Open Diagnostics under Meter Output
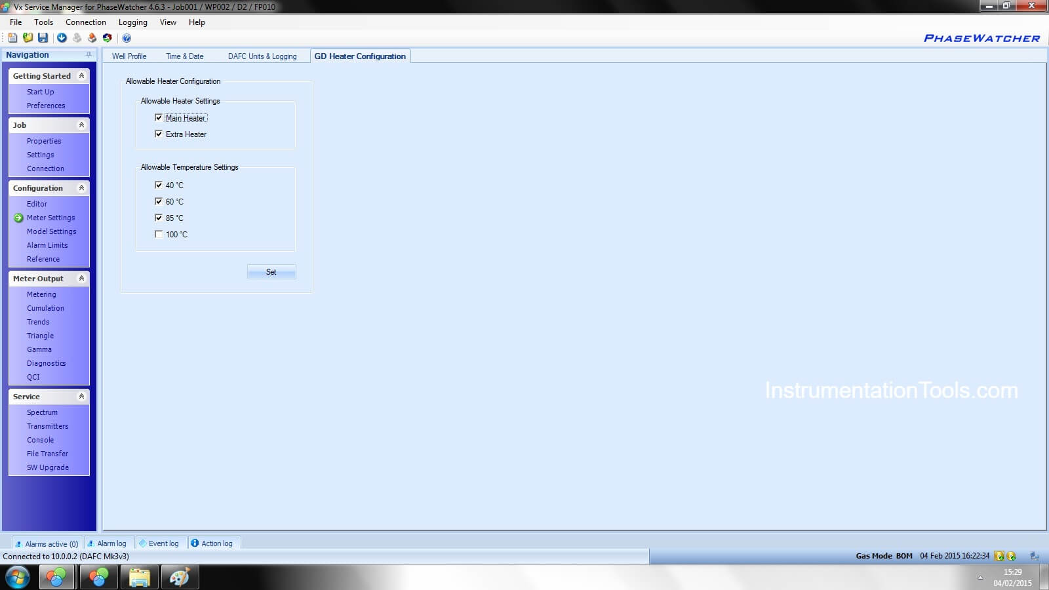Viewport: 1049px width, 590px height. (46, 363)
